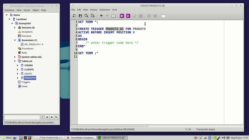The image size is (249, 140).
Task: Go back in statement history
Action: 101,16
